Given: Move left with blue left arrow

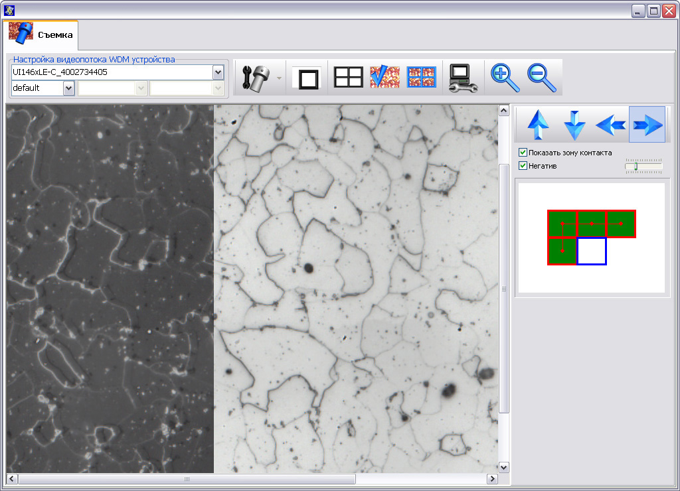Looking at the screenshot, I should point(611,125).
